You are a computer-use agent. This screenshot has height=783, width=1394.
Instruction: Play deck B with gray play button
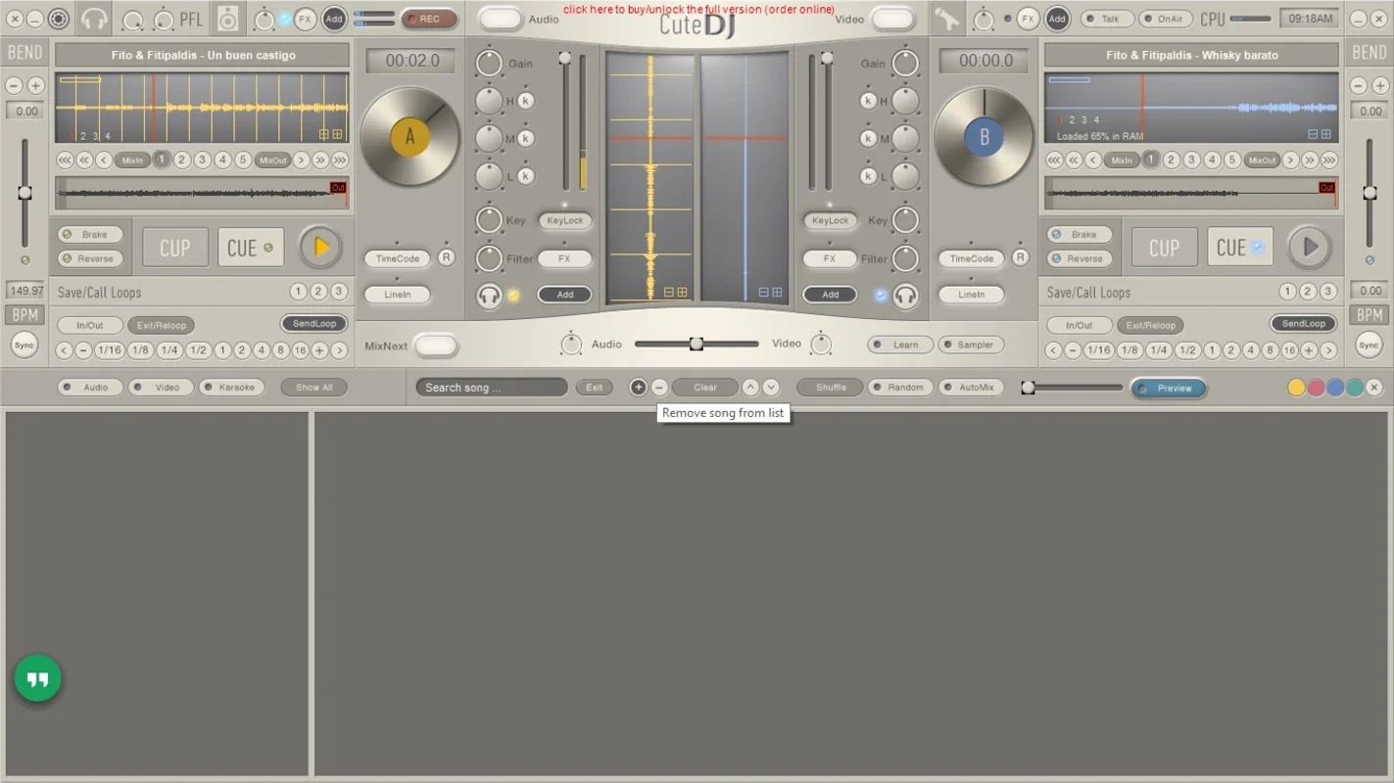[1310, 248]
